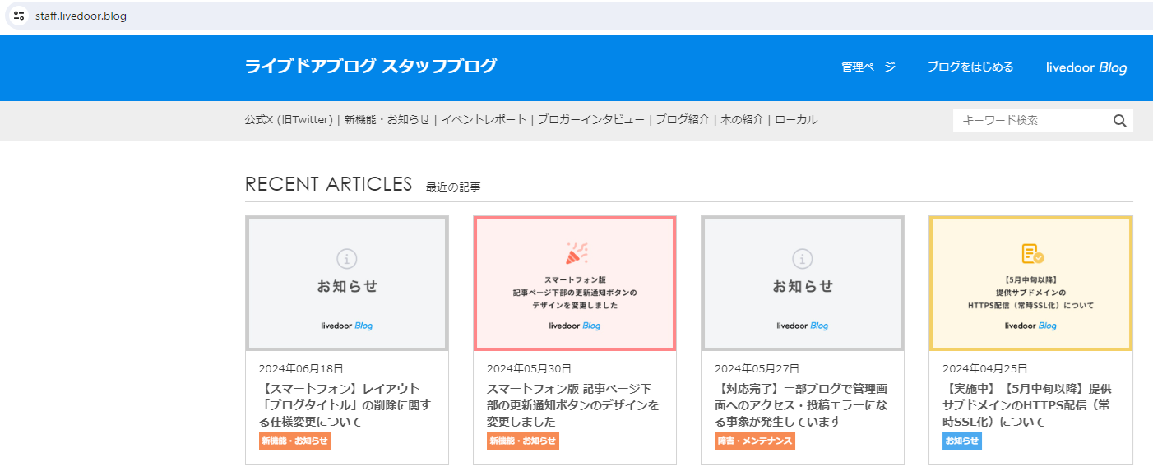Click the RECENT ARTICLES heading

click(328, 184)
